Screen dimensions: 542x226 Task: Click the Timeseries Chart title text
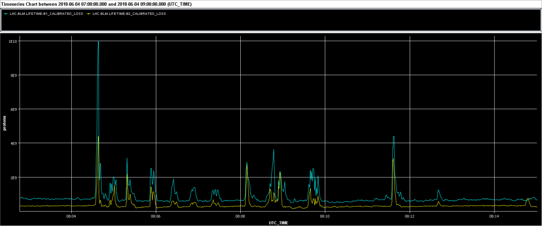click(96, 4)
